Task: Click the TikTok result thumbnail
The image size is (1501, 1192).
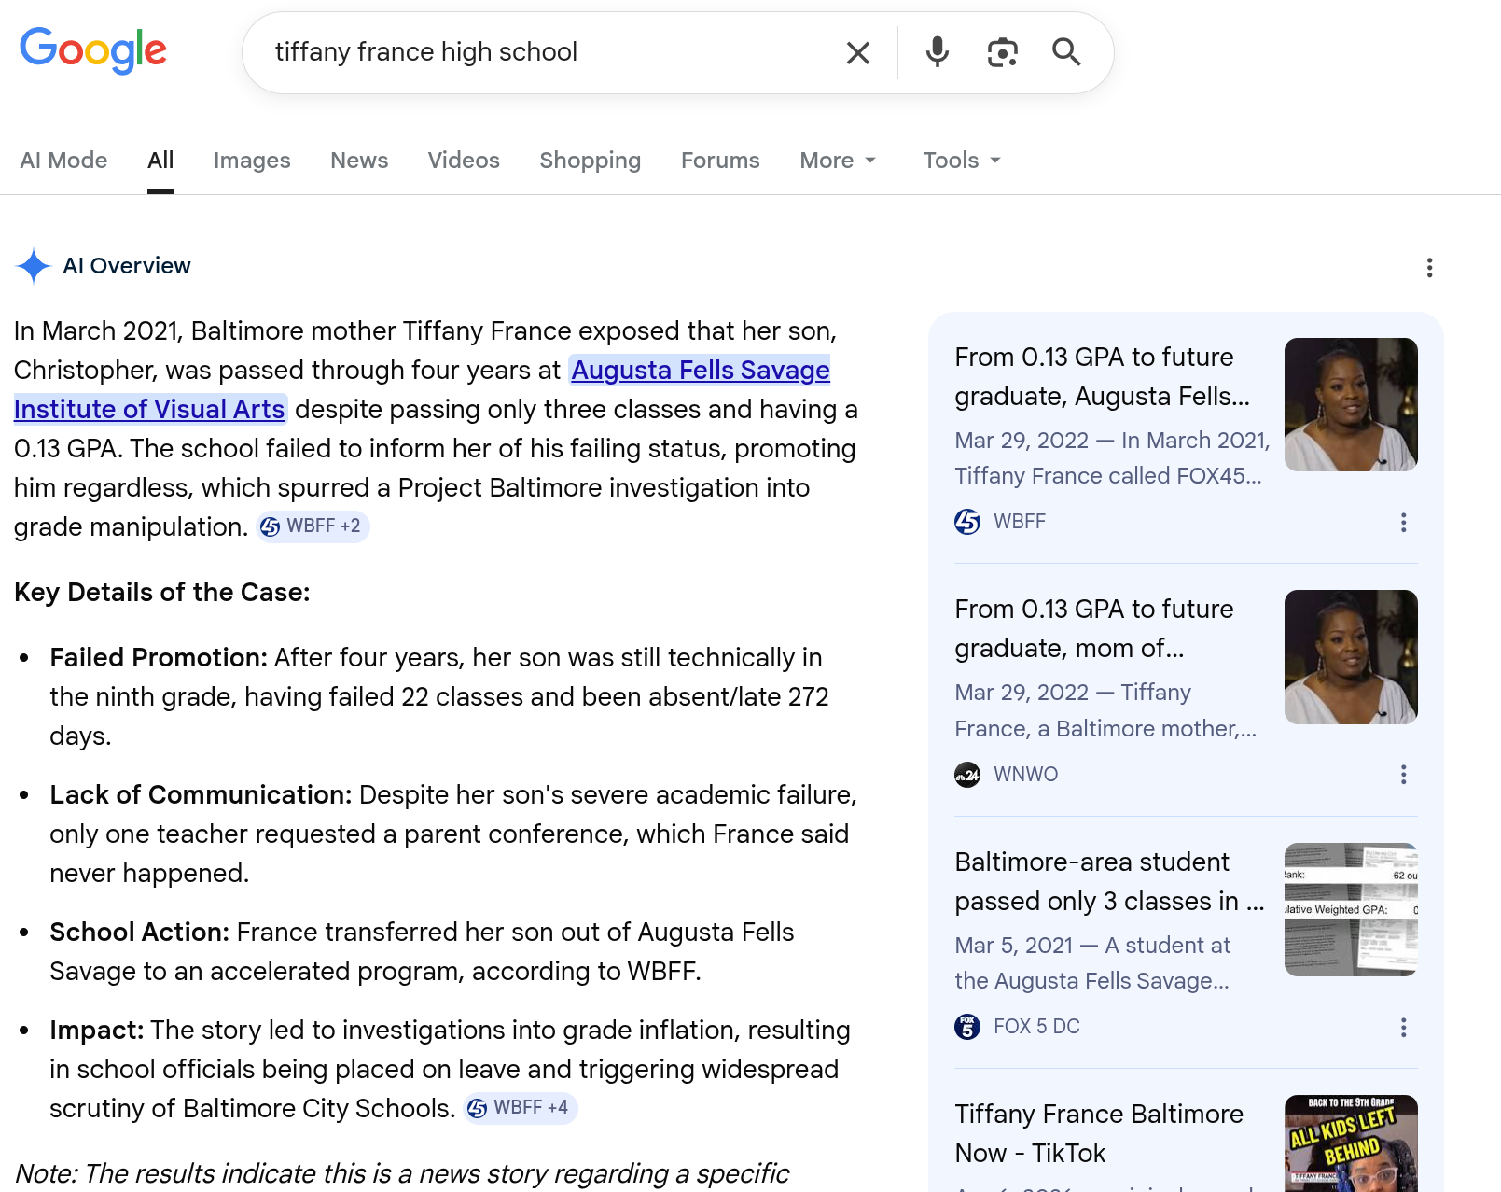Action: click(x=1351, y=1143)
